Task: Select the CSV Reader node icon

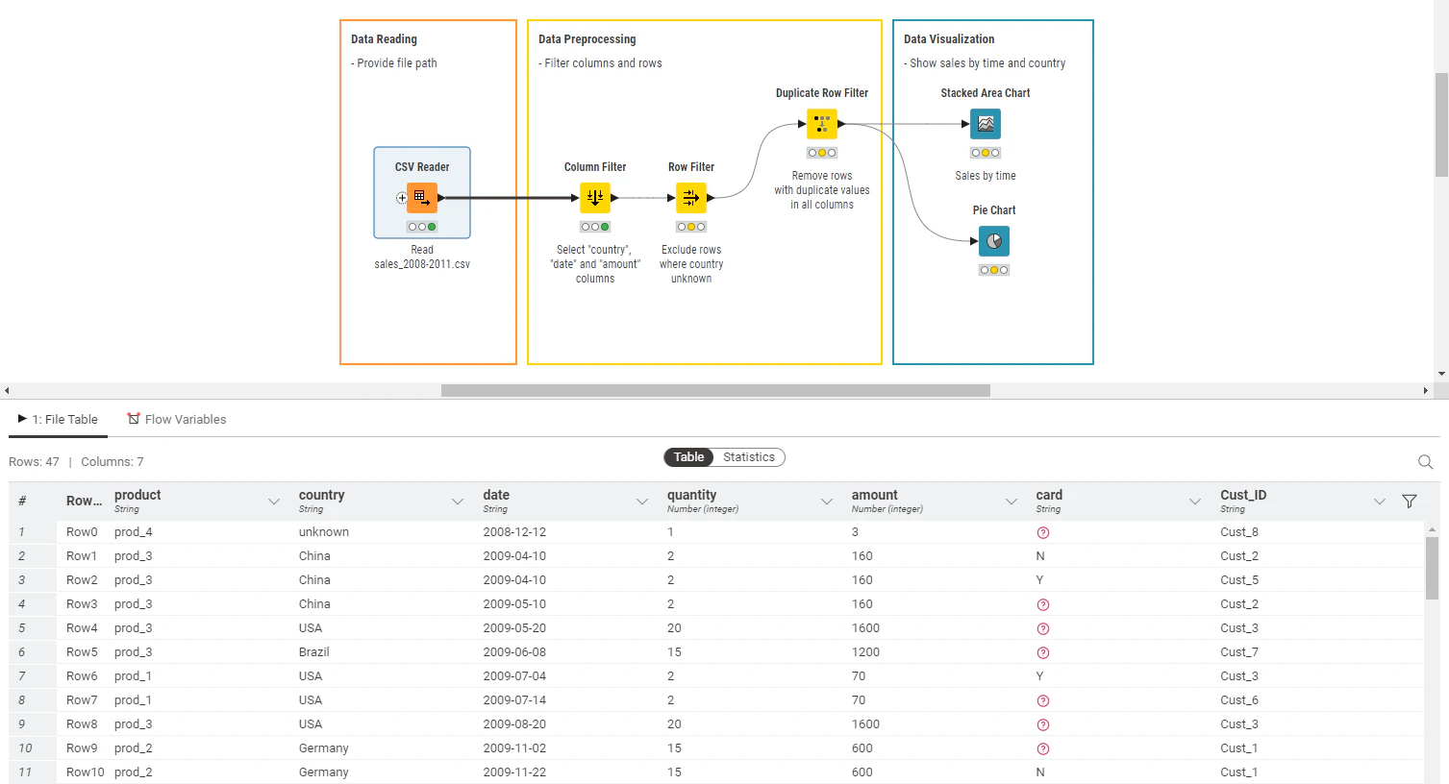Action: [x=421, y=197]
